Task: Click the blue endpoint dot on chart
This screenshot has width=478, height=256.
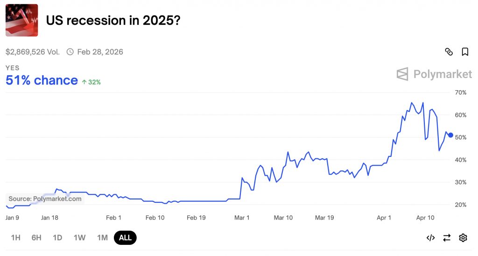Action: [x=450, y=135]
